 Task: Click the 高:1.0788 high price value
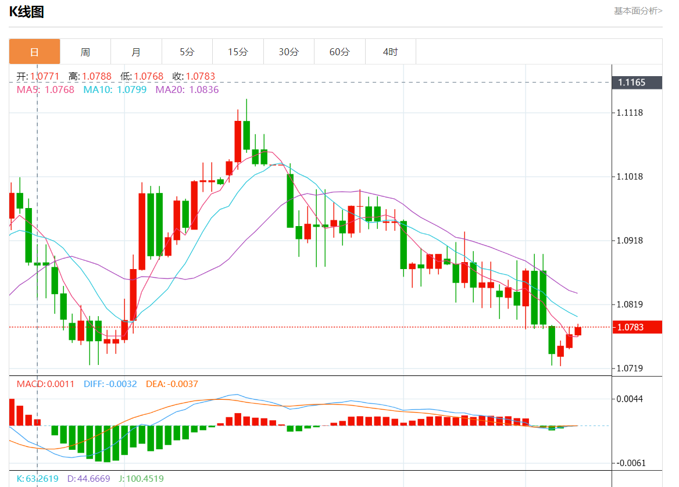pos(90,77)
